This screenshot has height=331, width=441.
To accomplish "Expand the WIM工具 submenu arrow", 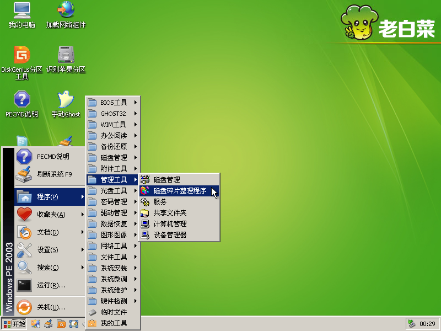I will (136, 125).
